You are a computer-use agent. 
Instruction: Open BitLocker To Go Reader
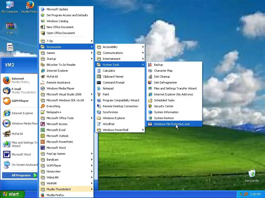pos(66,65)
